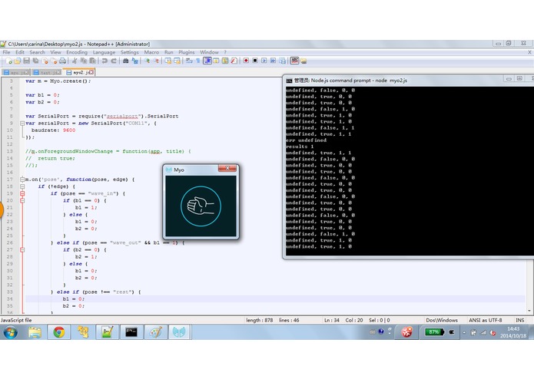
Task: Click the Open file toolbar icon
Action: (x=18, y=61)
